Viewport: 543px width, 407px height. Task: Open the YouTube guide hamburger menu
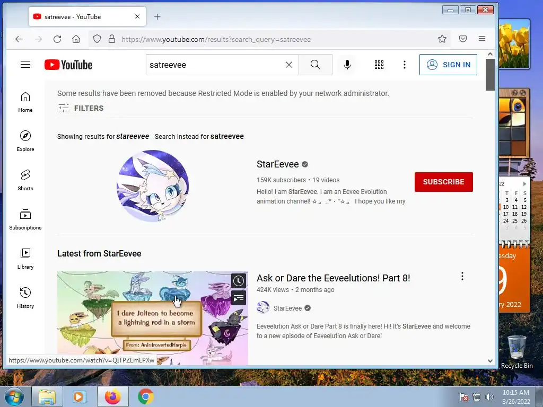point(25,65)
